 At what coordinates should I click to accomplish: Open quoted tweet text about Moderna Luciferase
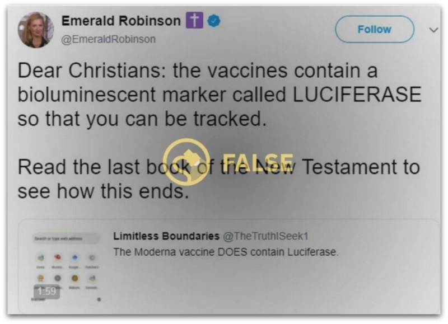(x=226, y=252)
